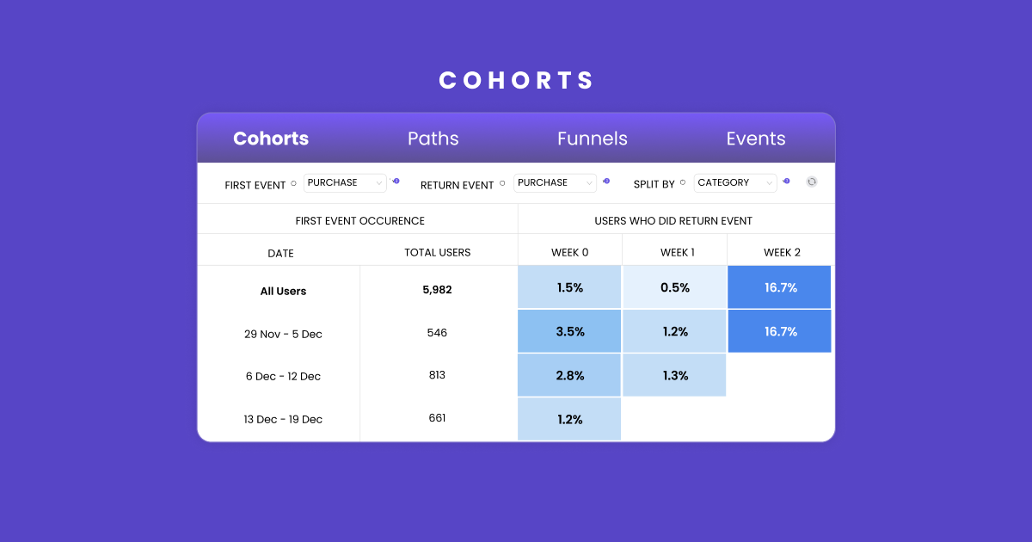Select the circle next to RETURN EVENT label
Image resolution: width=1032 pixels, height=542 pixels.
point(502,182)
